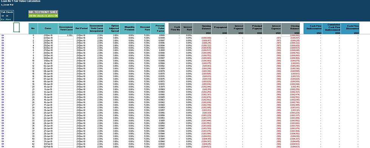Click the 'Prepayment' USD header
This screenshot has height=148, width=370.
click(x=220, y=29)
